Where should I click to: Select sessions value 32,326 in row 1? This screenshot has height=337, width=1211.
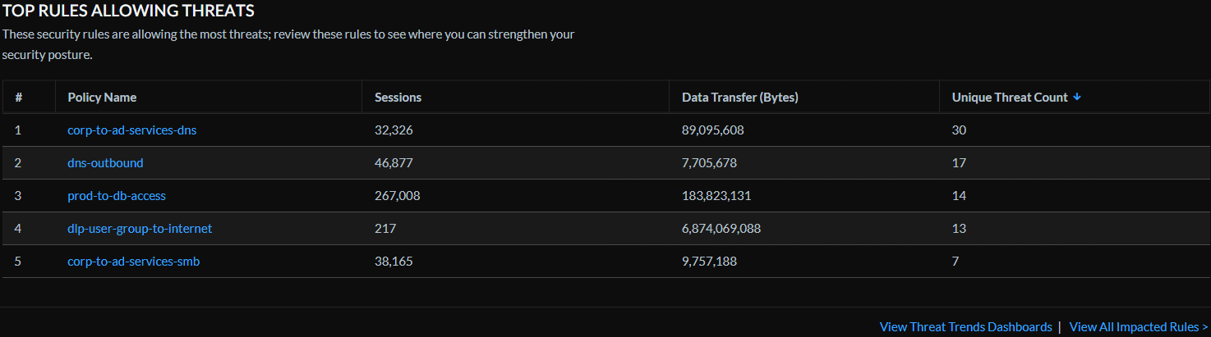pos(394,130)
